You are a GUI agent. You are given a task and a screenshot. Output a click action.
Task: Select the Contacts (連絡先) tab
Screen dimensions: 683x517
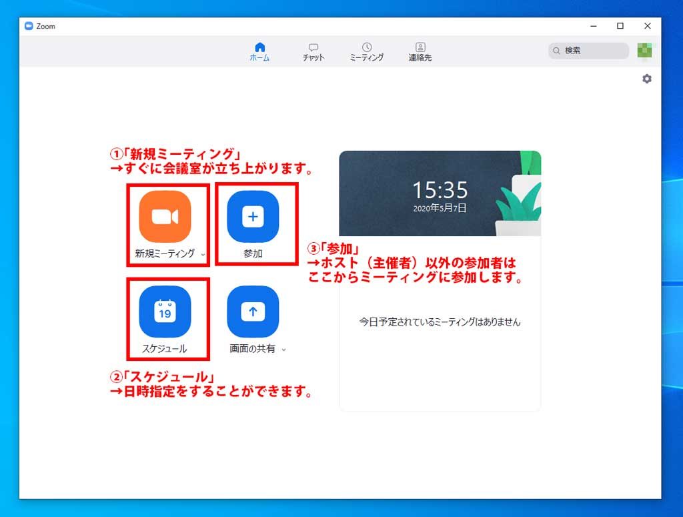(420, 52)
